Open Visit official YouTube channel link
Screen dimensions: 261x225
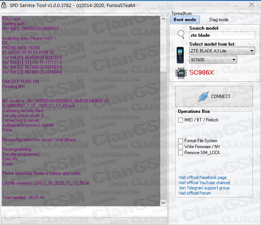pyautogui.click(x=204, y=183)
